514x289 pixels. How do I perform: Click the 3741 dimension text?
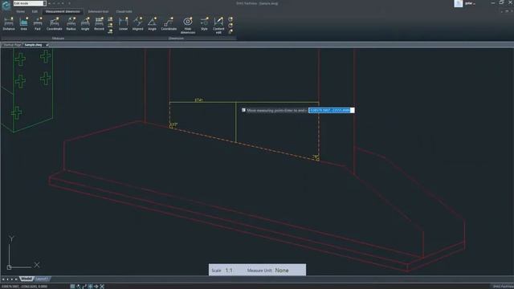coord(198,100)
